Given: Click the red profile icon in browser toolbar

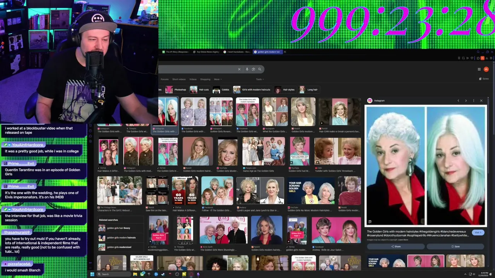Looking at the screenshot, I should click(x=482, y=58).
